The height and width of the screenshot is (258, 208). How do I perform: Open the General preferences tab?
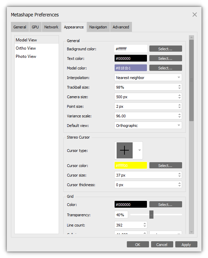click(x=20, y=27)
